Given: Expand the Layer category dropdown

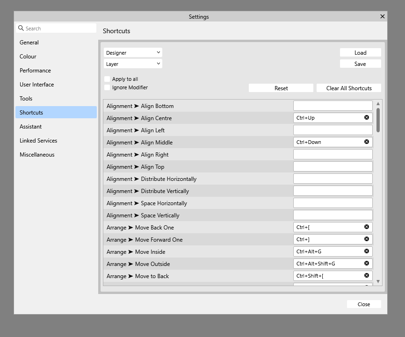Looking at the screenshot, I should [x=133, y=64].
